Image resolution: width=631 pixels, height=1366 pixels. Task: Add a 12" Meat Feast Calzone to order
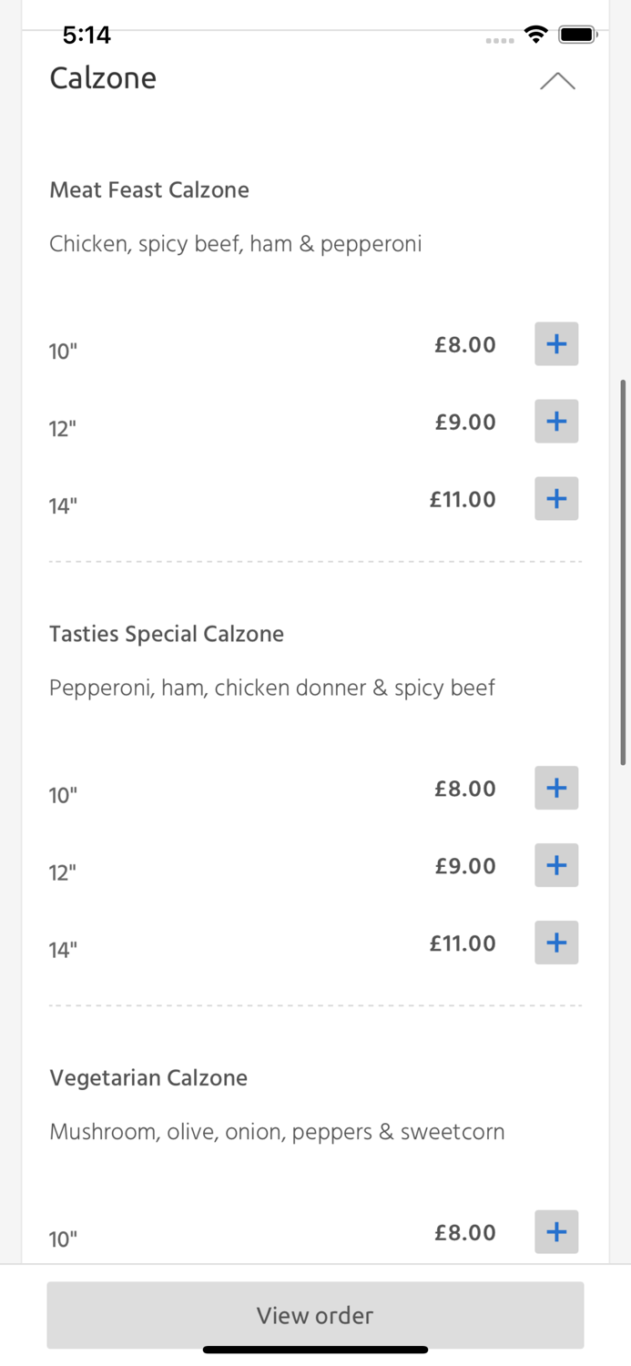point(556,421)
